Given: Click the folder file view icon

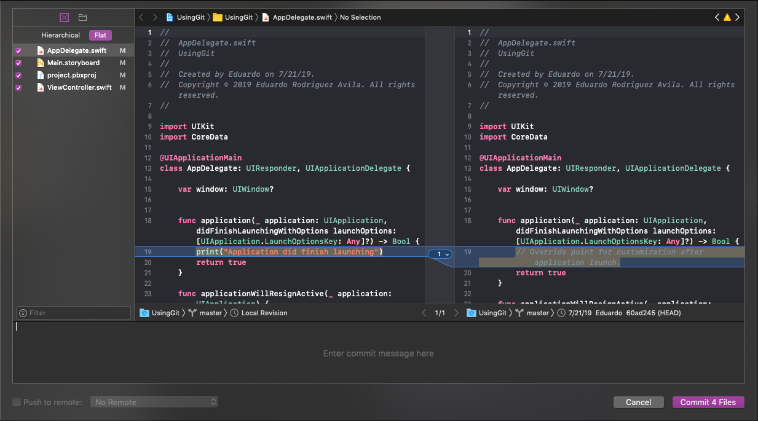Looking at the screenshot, I should tap(82, 17).
